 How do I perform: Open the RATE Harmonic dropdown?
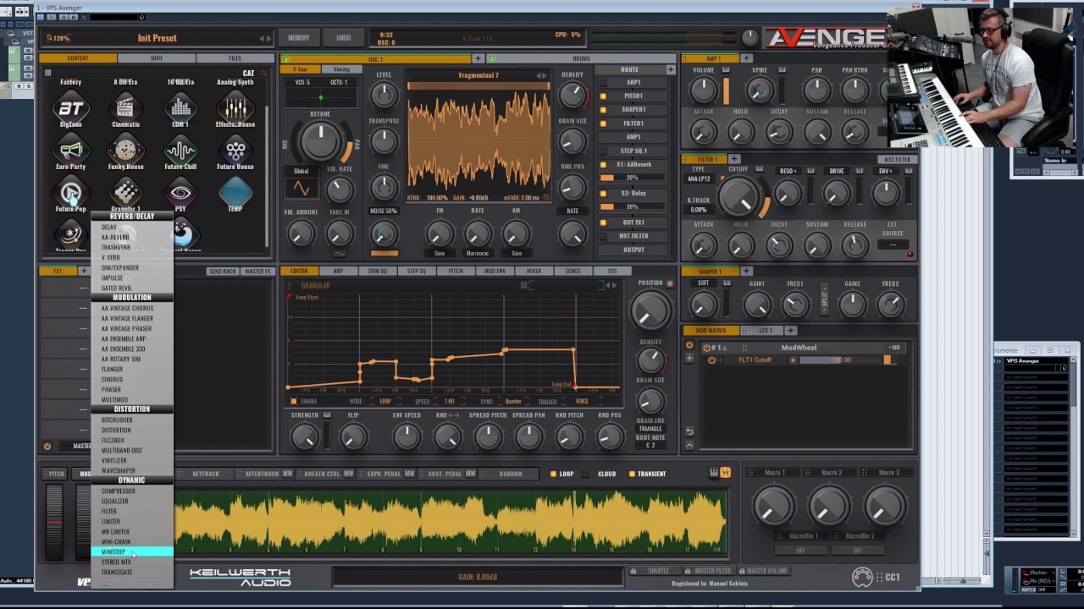point(478,253)
